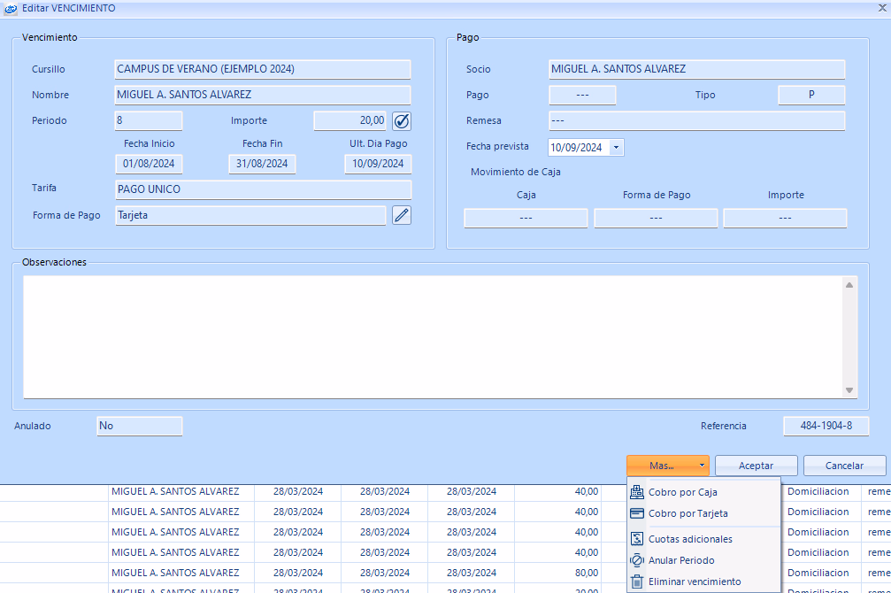Click the app icon in title bar
The width and height of the screenshot is (891, 593).
(x=10, y=8)
